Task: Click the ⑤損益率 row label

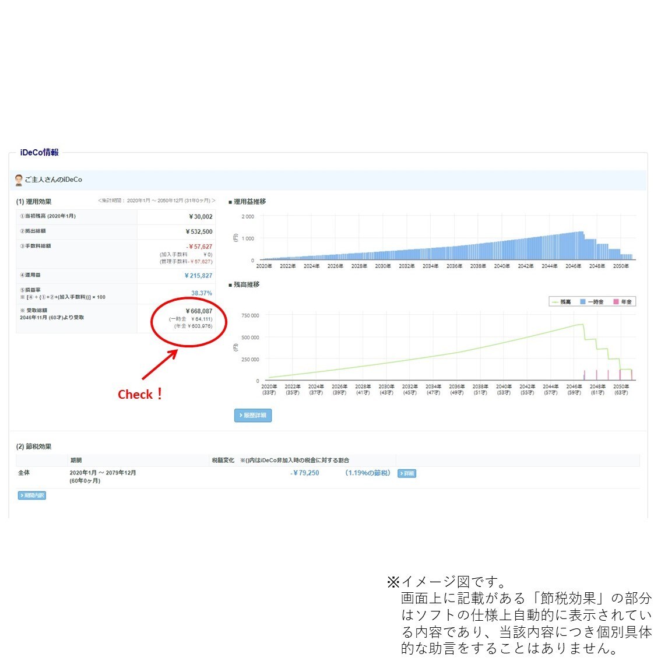Action: (30, 290)
